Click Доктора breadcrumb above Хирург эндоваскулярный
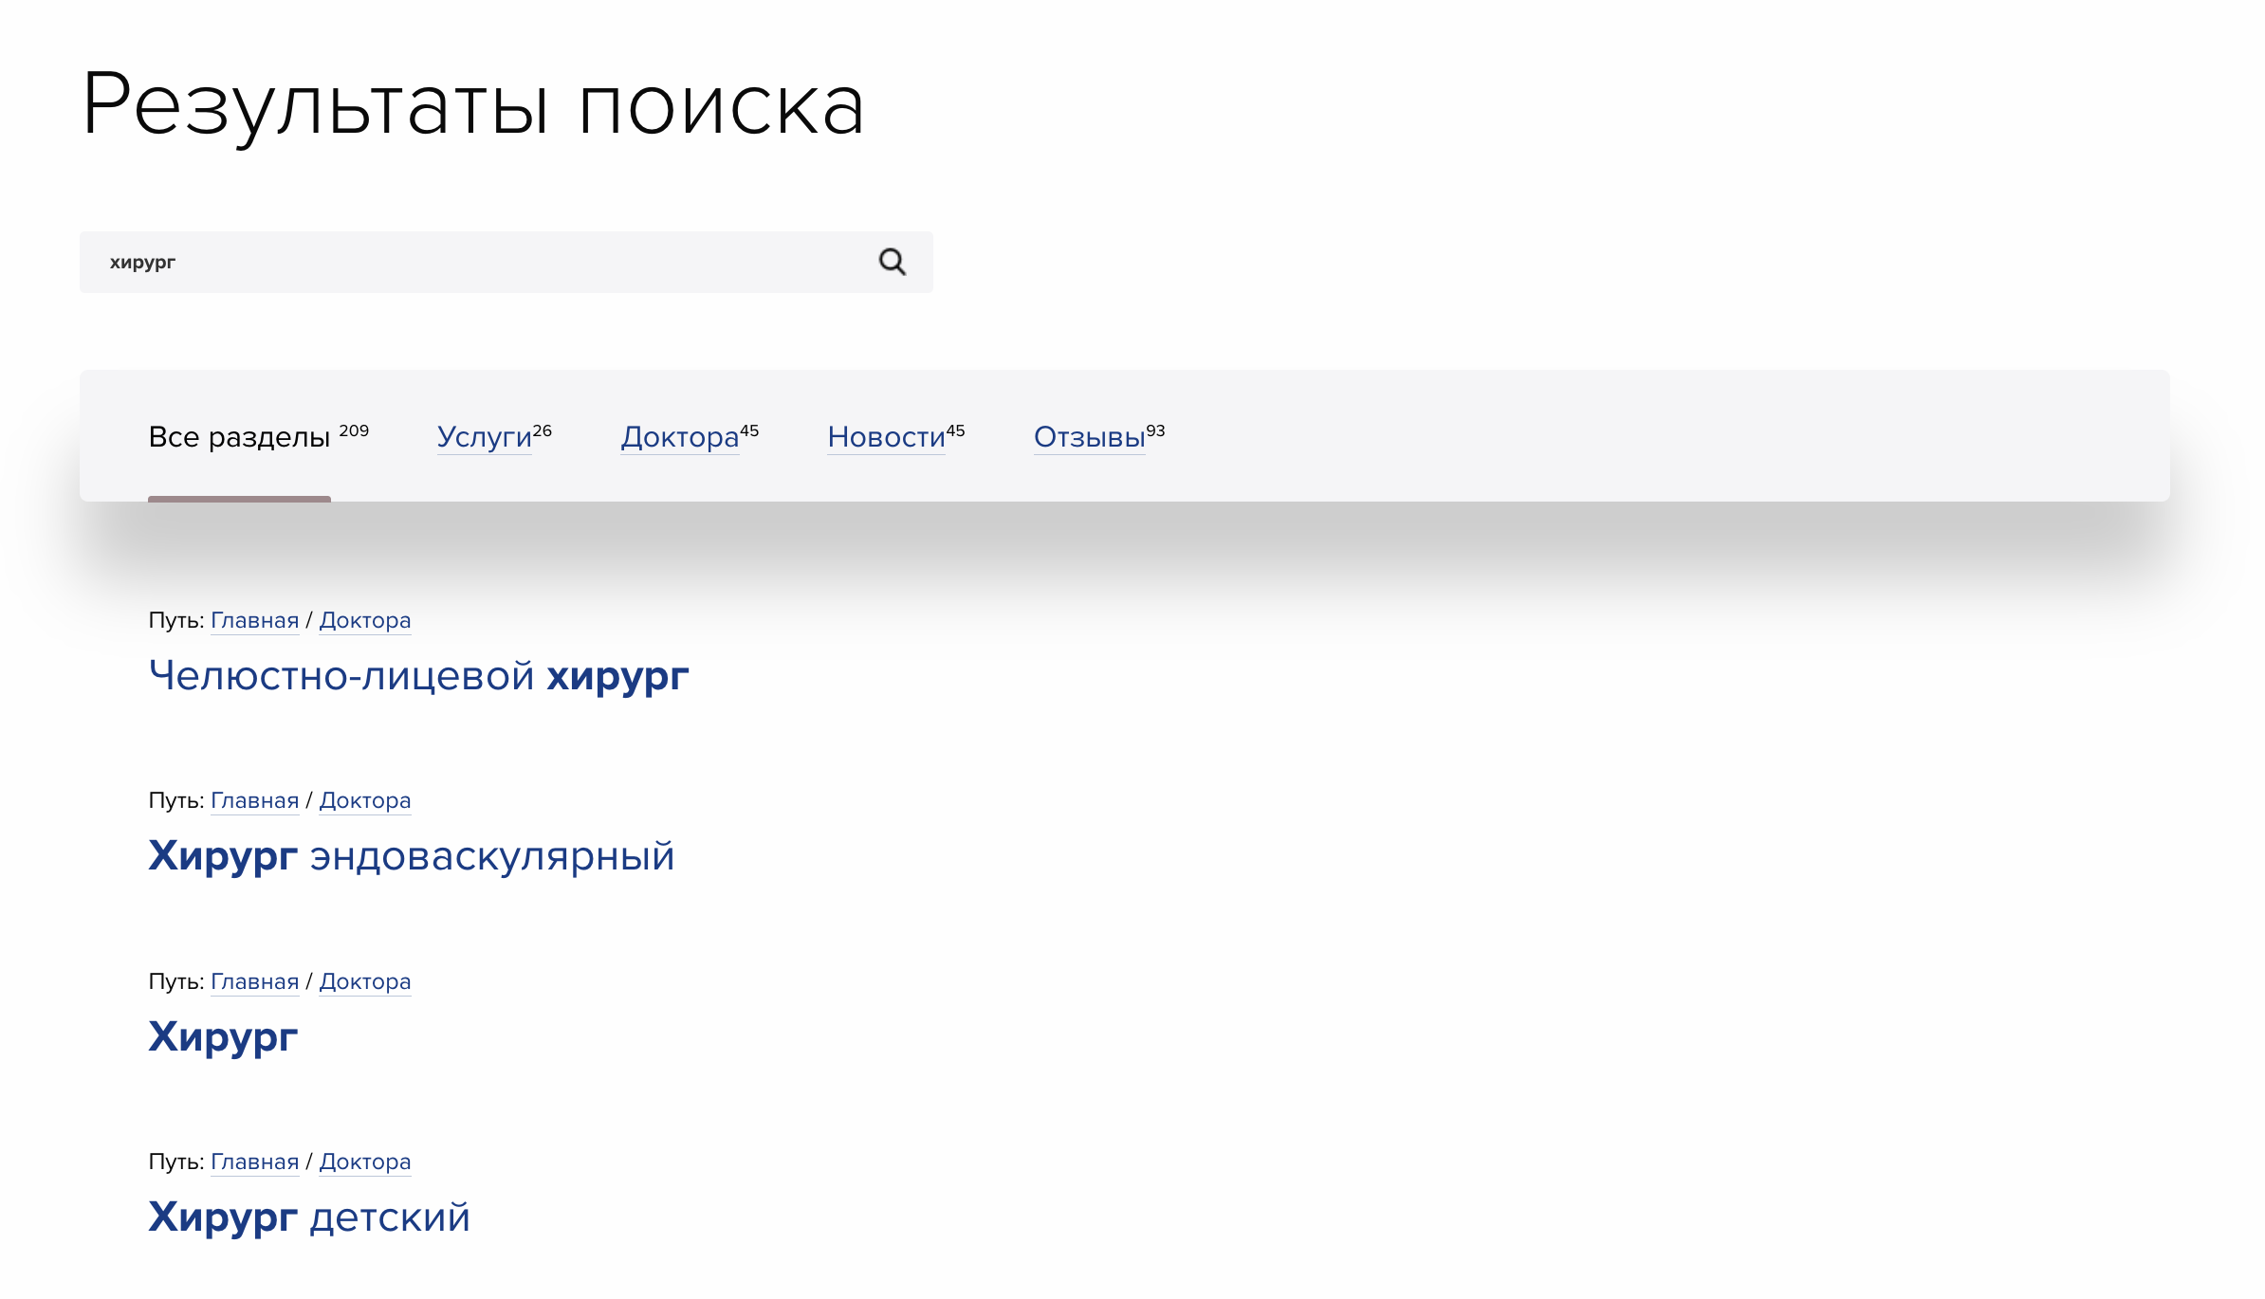The image size is (2265, 1299). (x=365, y=800)
